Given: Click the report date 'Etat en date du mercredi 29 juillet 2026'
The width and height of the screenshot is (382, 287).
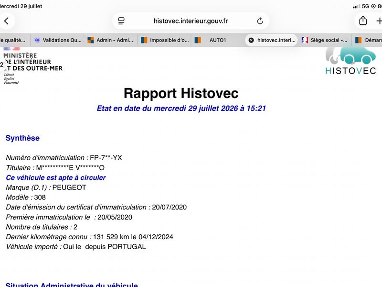Looking at the screenshot, I should click(x=181, y=108).
